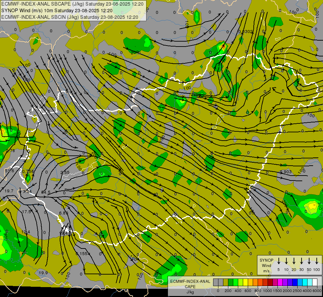Viewport: 323px width, 297px height.
Task: Click the J/kg unit label in legend
Action: (190, 292)
